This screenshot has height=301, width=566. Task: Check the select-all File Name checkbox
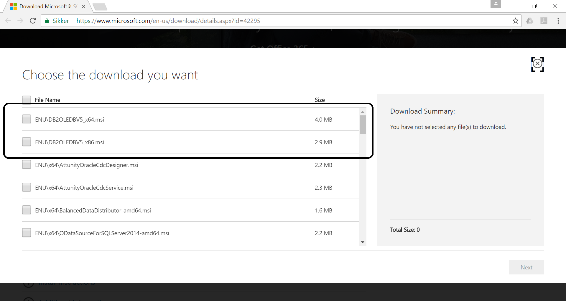click(27, 100)
